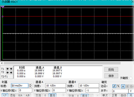Select B/A display mode
Screen dimensions: 134x97
20,95
